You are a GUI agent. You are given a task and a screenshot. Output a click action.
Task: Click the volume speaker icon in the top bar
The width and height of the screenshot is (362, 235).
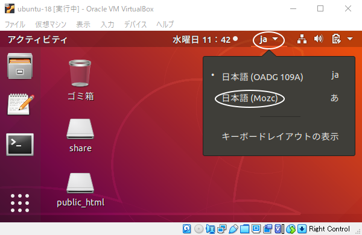tap(319, 39)
